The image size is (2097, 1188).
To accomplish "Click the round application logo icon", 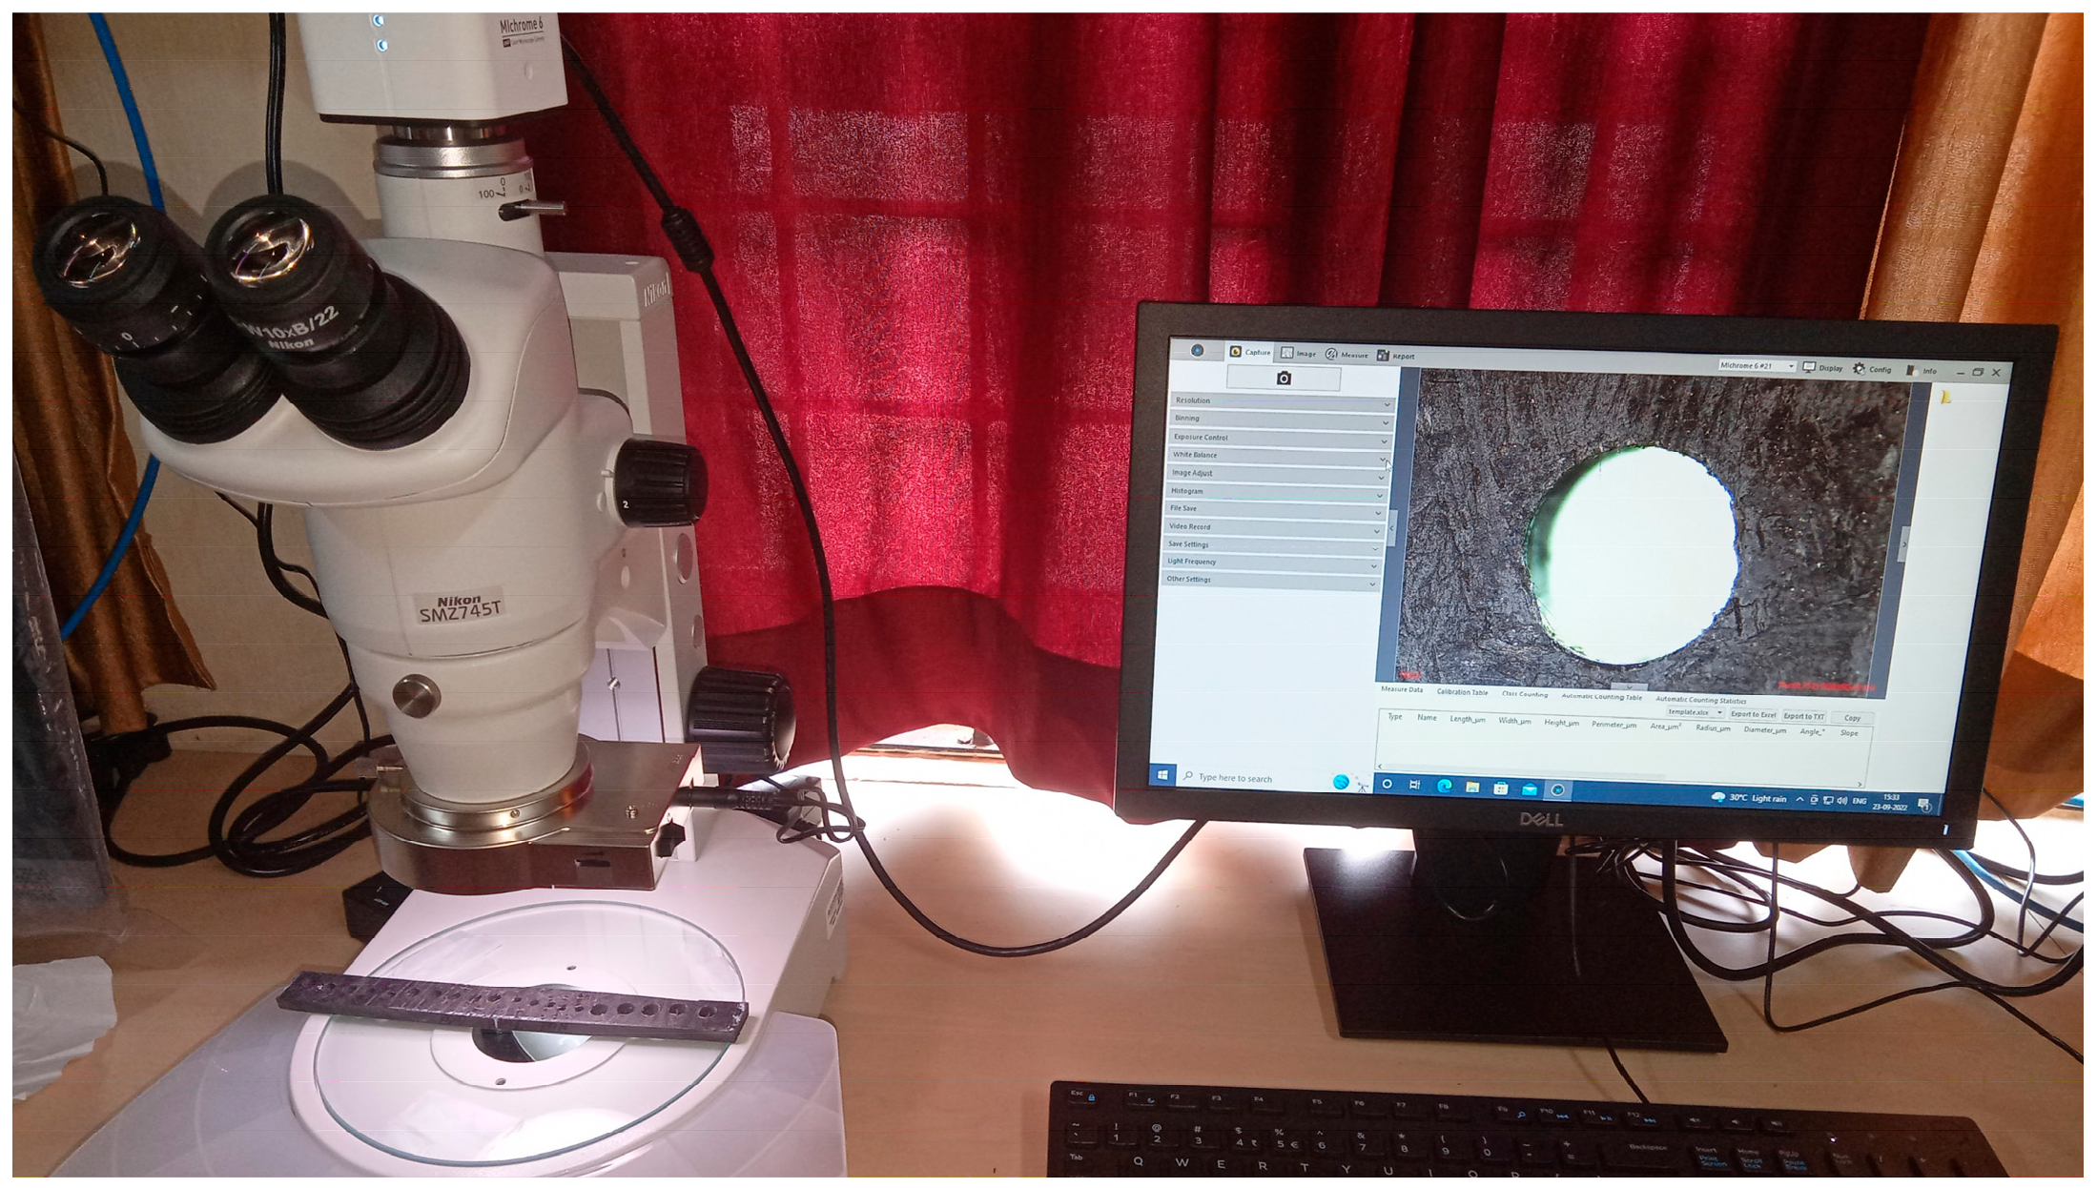I will click(x=1198, y=351).
